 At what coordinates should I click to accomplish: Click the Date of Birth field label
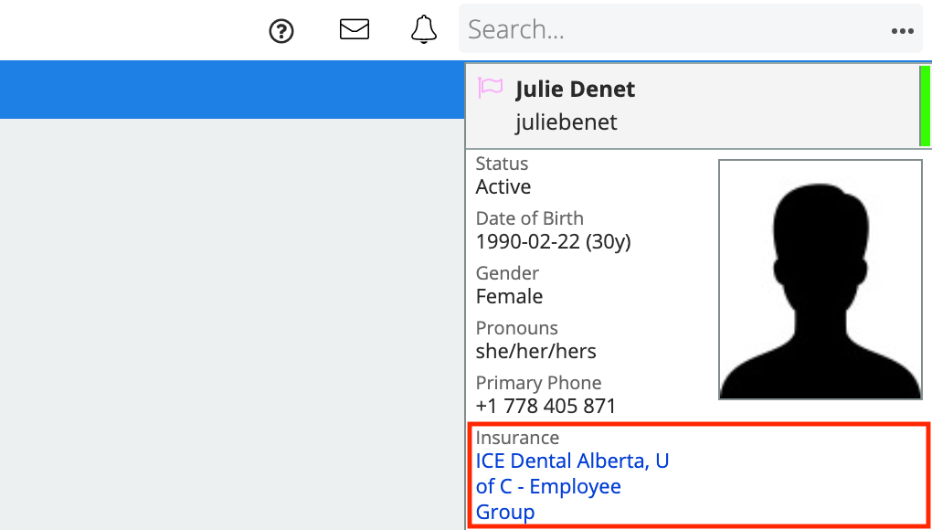(x=529, y=218)
